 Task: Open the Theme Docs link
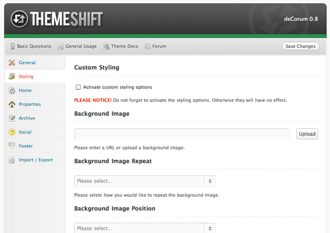pos(124,47)
